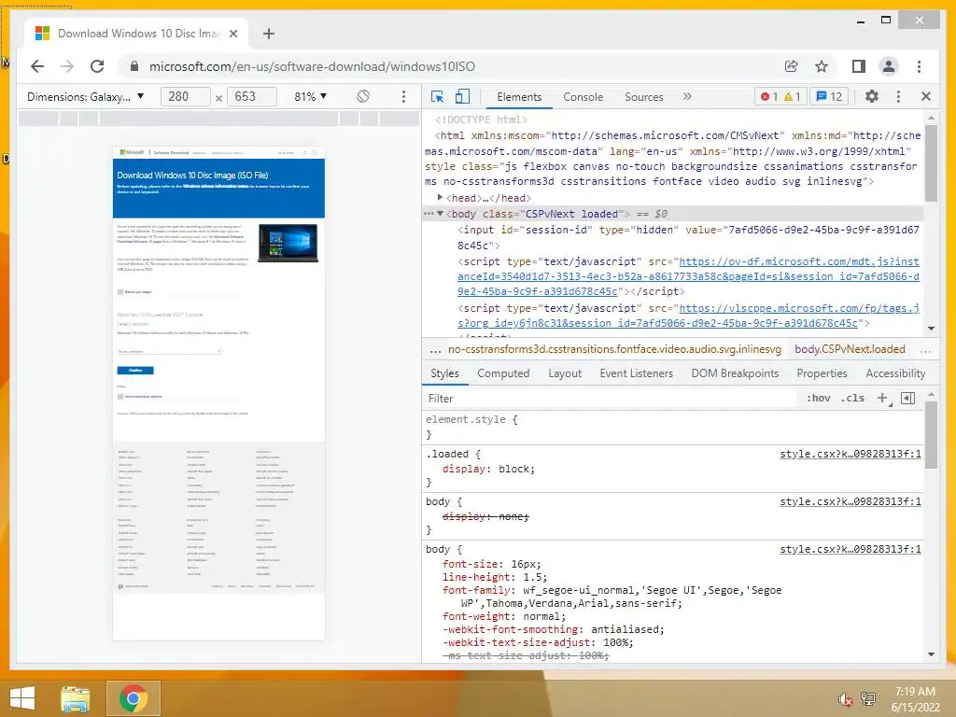Image resolution: width=956 pixels, height=717 pixels.
Task: Add a new style rule with plus
Action: point(882,398)
